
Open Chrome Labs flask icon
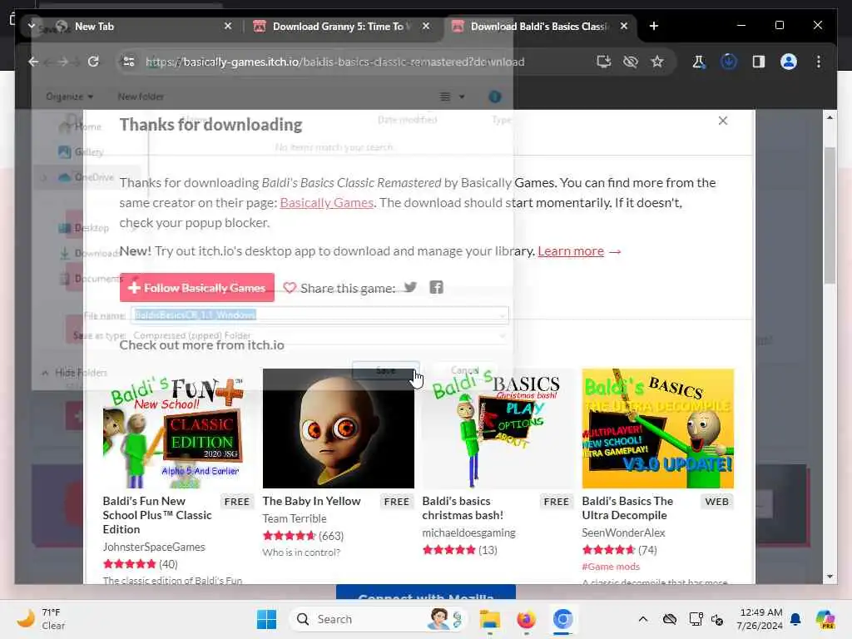click(x=699, y=62)
